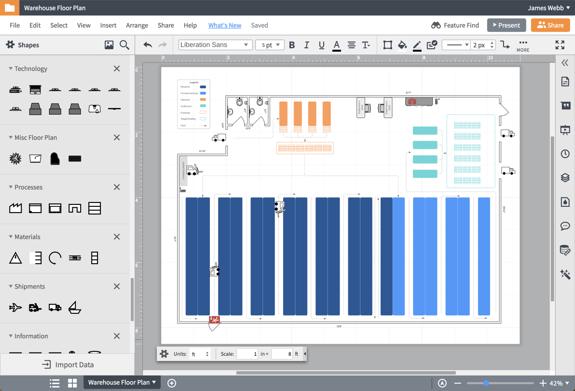Select the airplane shape in Shipments

[15, 307]
